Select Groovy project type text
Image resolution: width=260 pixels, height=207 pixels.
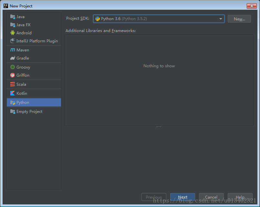point(23,67)
